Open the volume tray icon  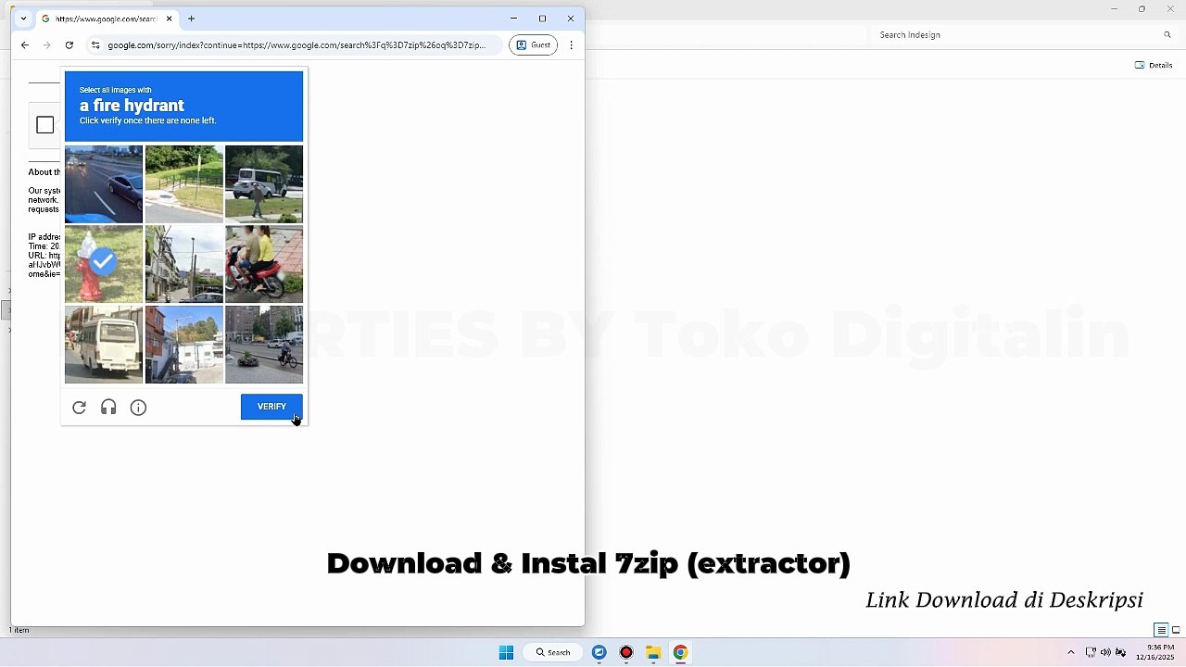(1105, 652)
